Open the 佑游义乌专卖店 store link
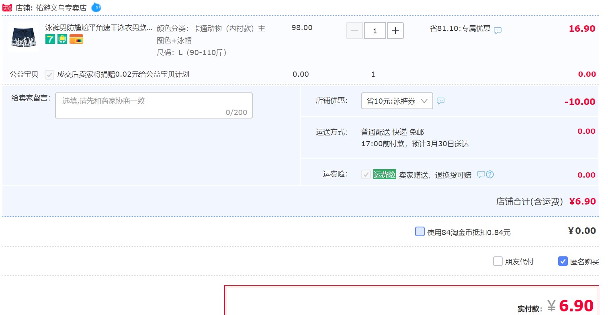Viewport: 608px width, 315px height. [61, 8]
